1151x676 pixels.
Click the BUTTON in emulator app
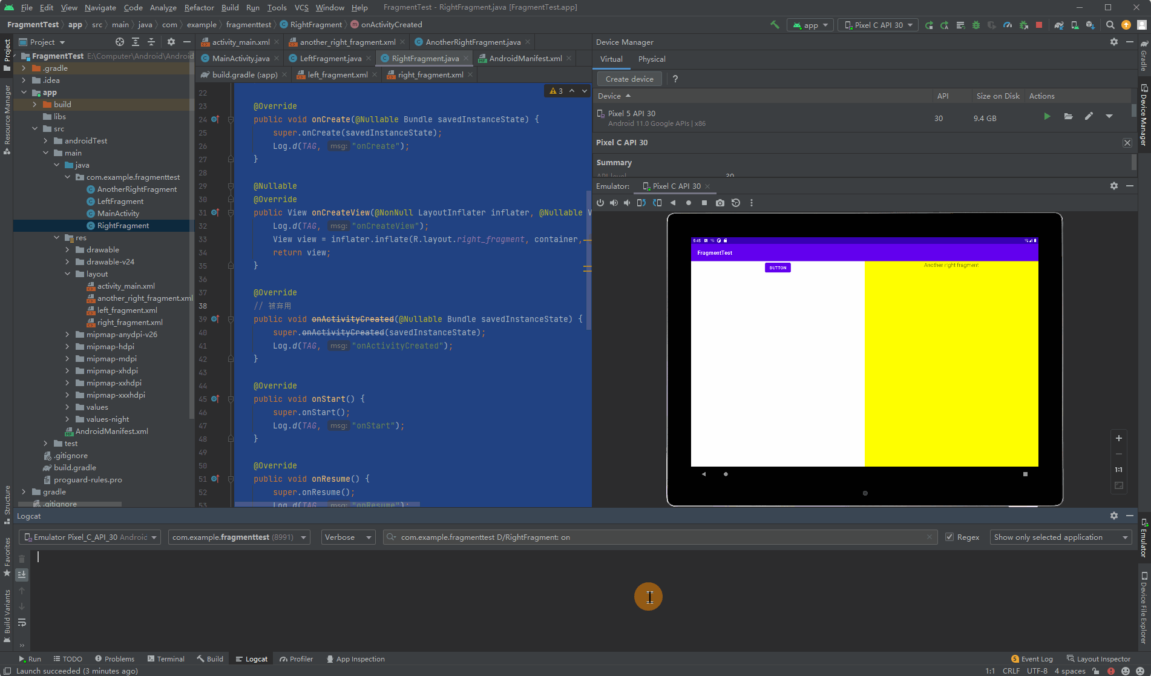coord(778,267)
